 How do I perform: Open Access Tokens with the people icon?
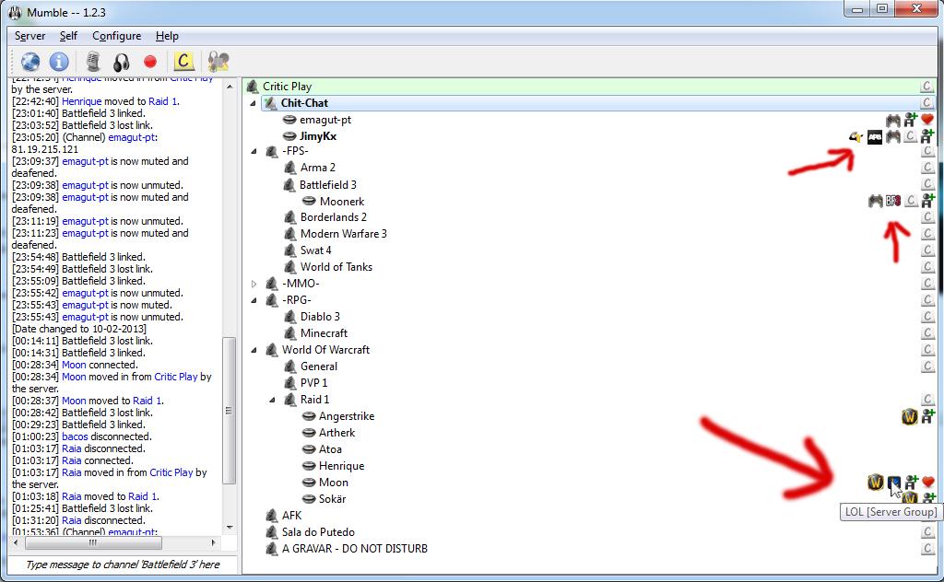218,63
